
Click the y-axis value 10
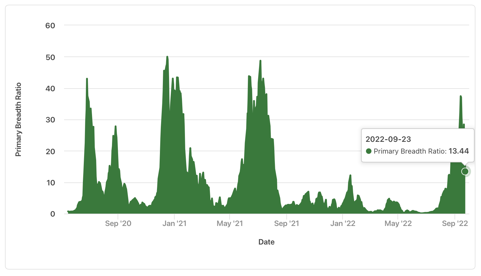51,183
